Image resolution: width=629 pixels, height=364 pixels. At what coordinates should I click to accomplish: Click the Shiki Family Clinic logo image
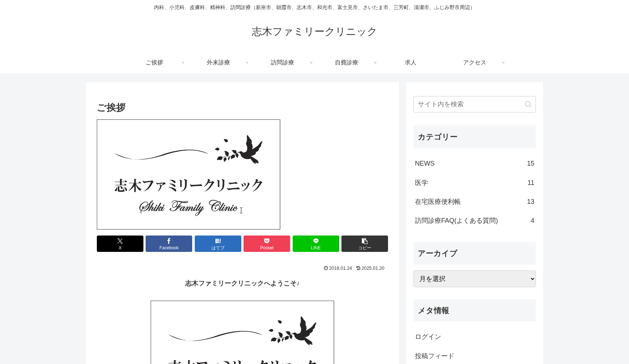188,174
